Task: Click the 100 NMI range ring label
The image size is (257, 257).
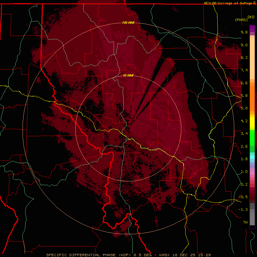Action: pyautogui.click(x=128, y=23)
